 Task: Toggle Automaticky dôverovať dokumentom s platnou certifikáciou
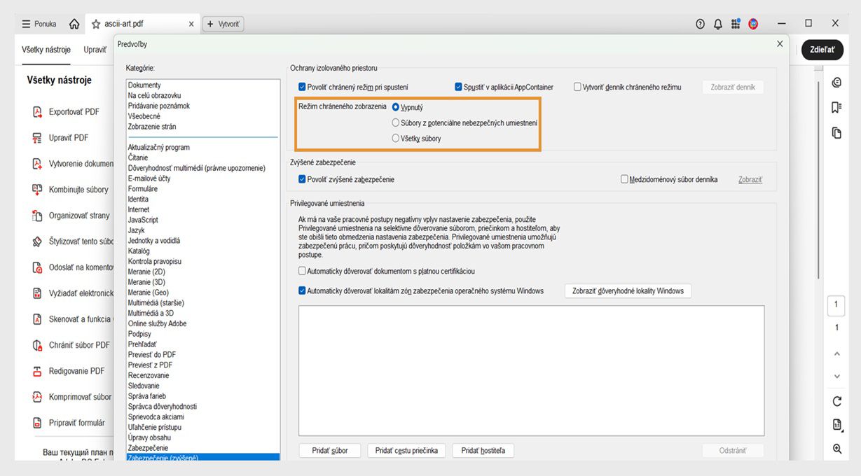302,271
